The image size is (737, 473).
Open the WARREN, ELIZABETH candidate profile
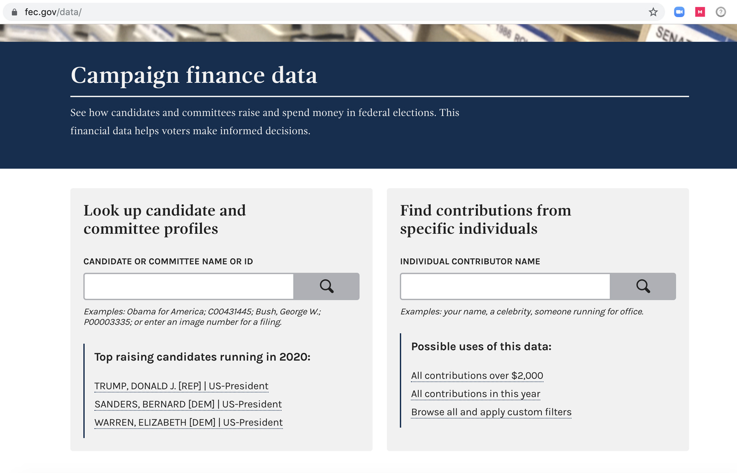(188, 422)
